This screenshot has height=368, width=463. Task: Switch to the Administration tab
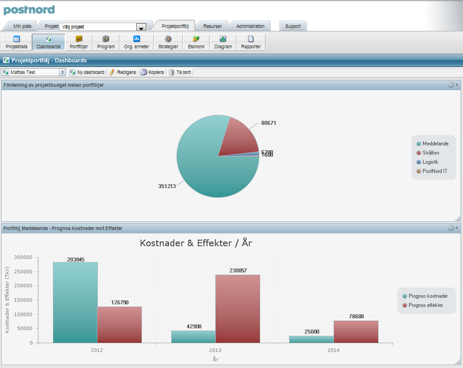[x=250, y=26]
